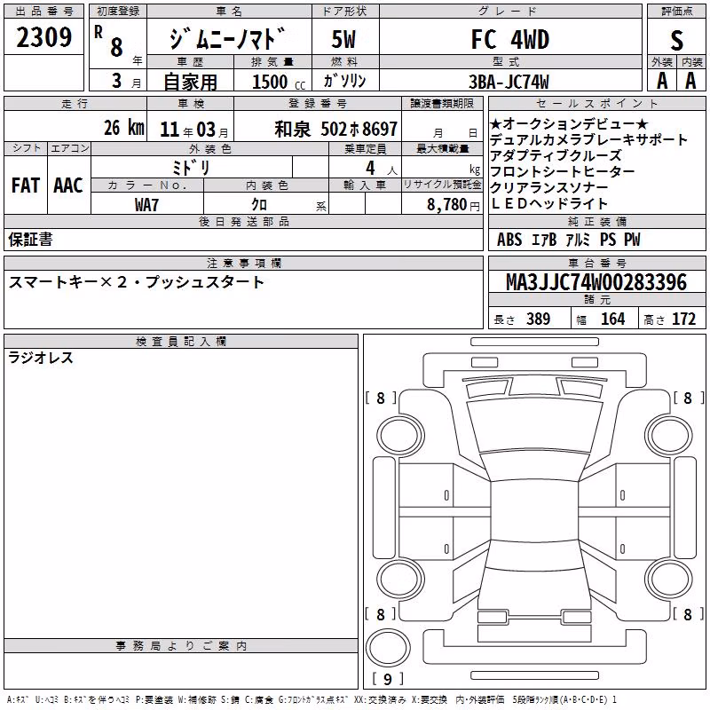This screenshot has width=710, height=710.
Task: Click the 保証書 entry
Action: click(x=30, y=240)
